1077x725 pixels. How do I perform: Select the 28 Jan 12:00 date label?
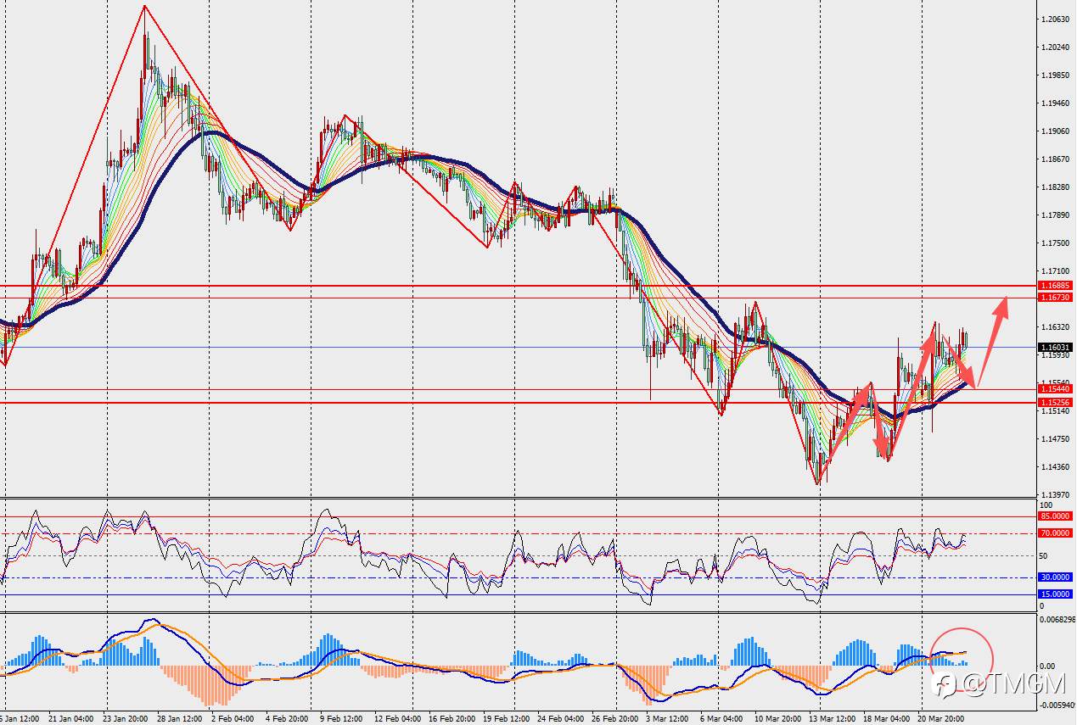point(179,718)
